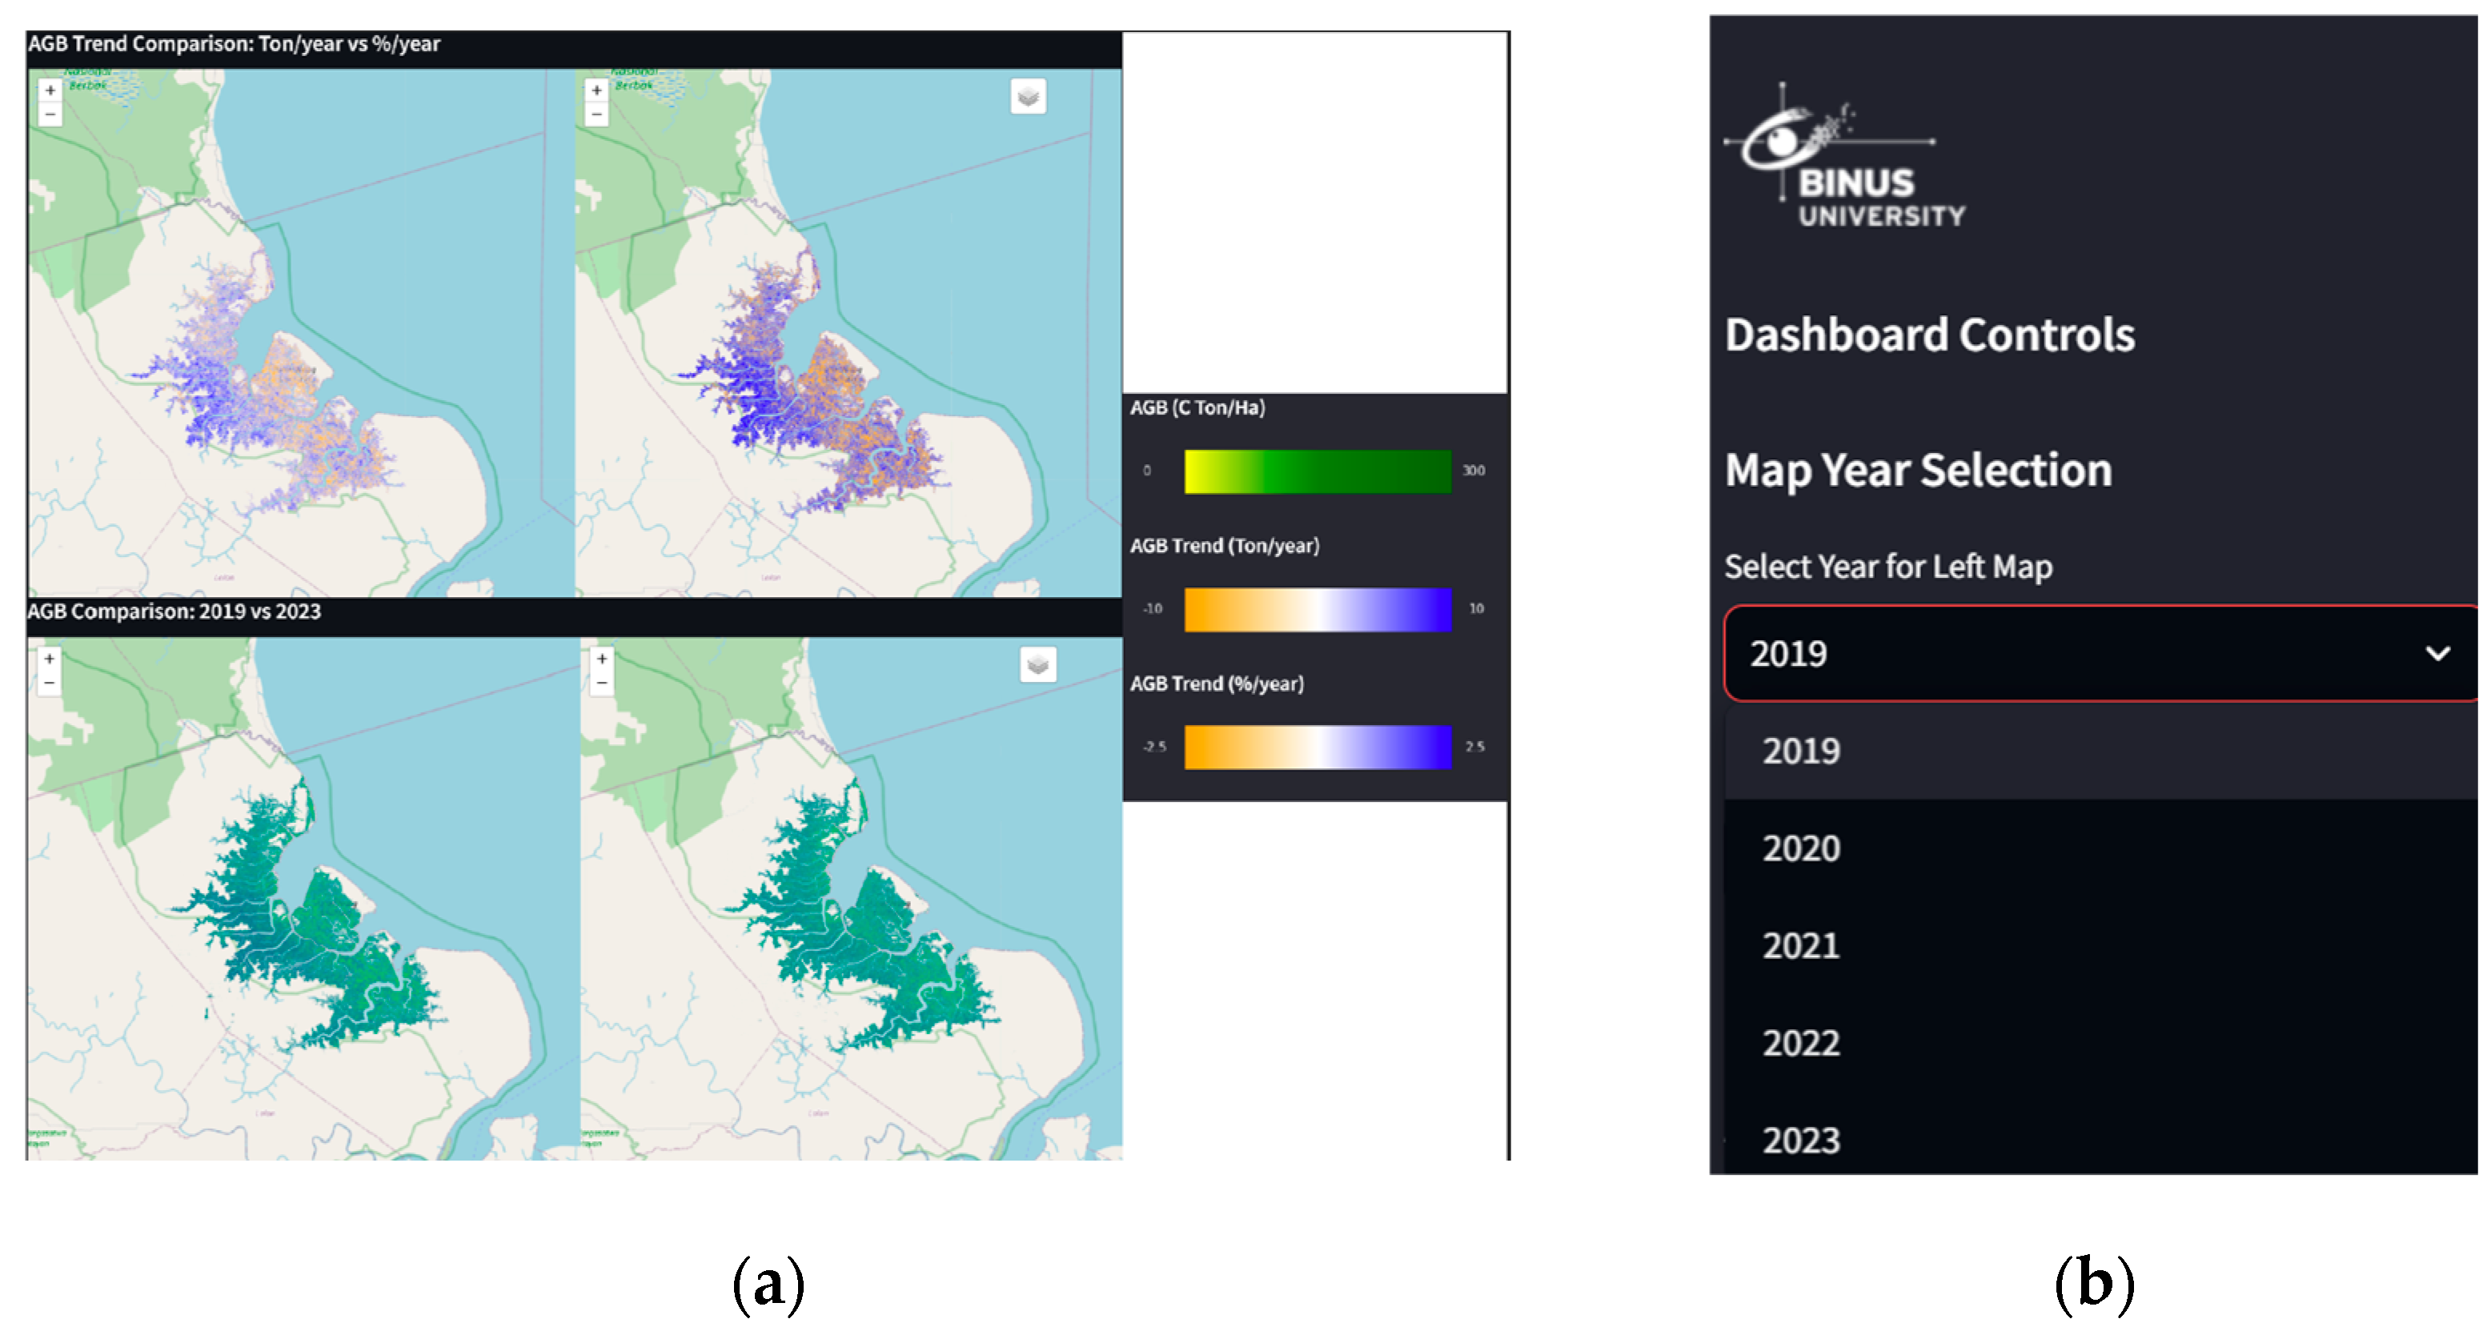Zoom out on the 2019 AGB map
Screen dimensions: 2491x1339
[x=50, y=684]
